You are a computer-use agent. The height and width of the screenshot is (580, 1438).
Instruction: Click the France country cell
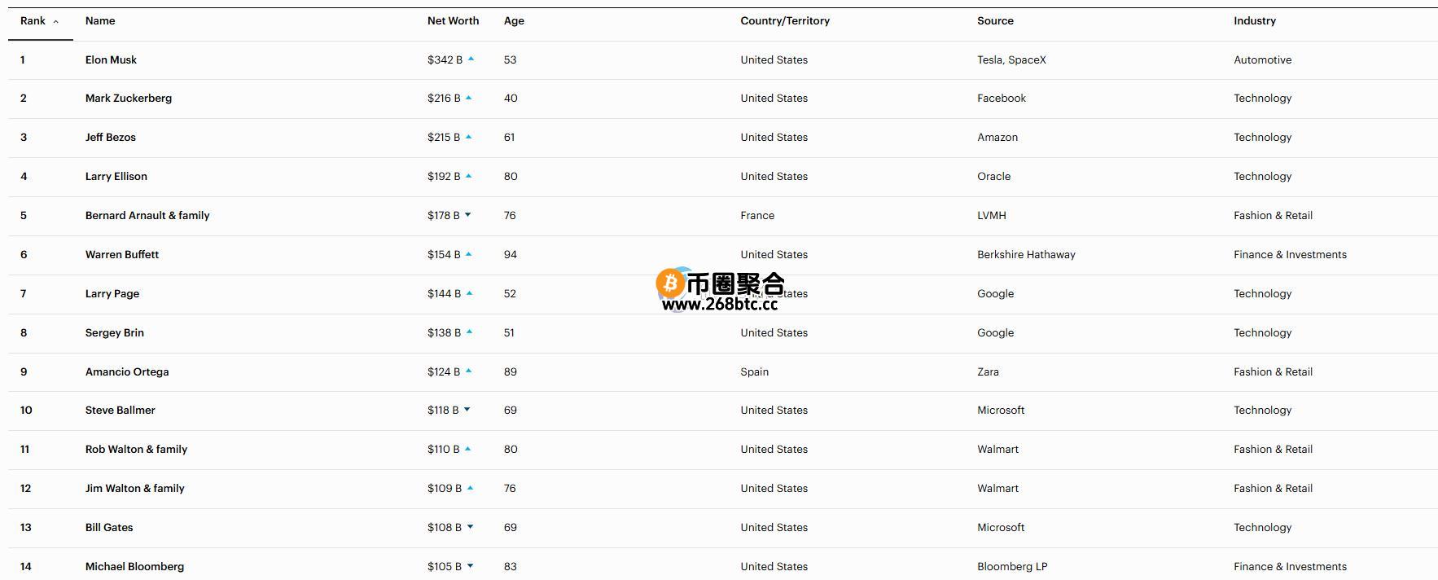tap(757, 216)
